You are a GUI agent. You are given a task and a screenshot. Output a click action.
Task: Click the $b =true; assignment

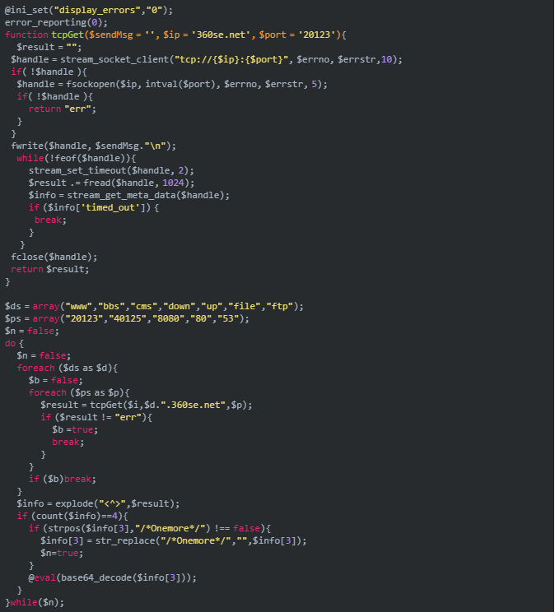click(x=75, y=429)
